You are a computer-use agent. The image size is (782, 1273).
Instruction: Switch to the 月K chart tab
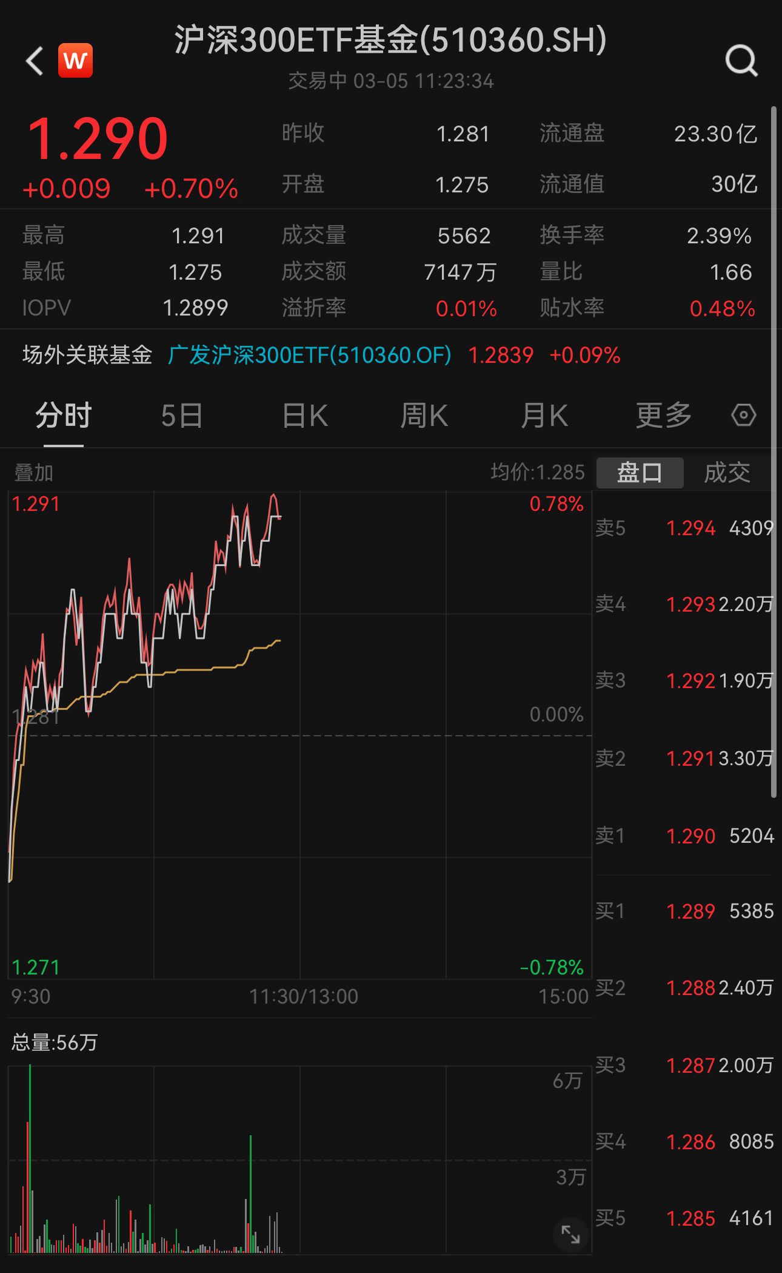tap(544, 416)
